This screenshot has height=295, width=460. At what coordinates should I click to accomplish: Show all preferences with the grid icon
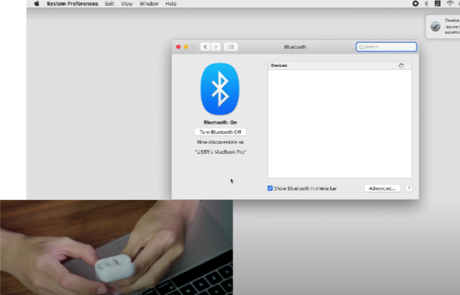231,47
